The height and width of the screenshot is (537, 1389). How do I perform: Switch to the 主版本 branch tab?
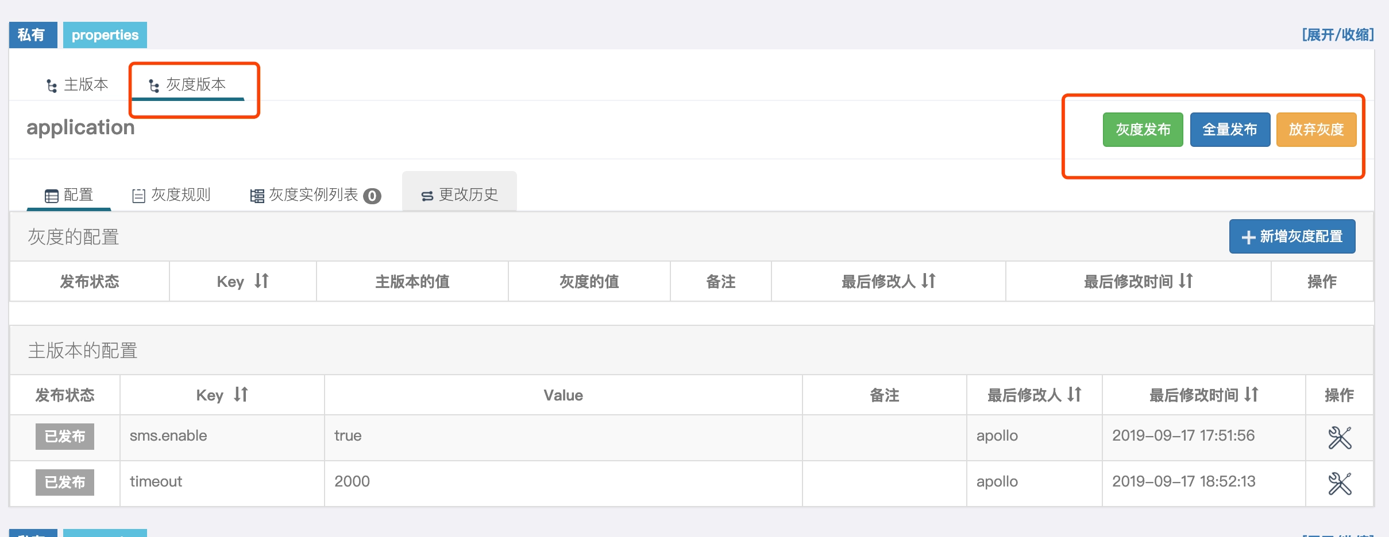pos(77,85)
